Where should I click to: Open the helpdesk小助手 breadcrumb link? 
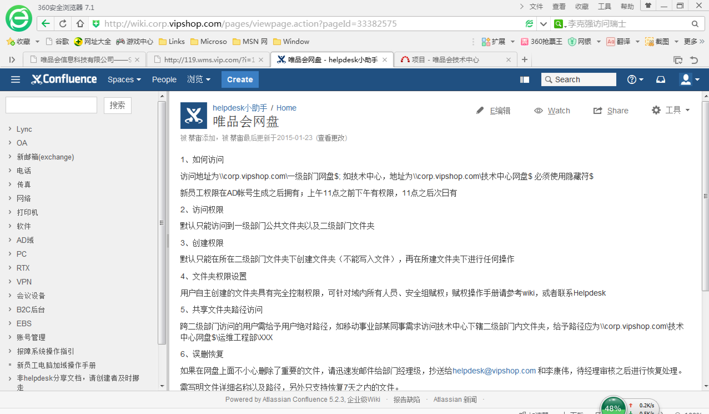tap(240, 108)
